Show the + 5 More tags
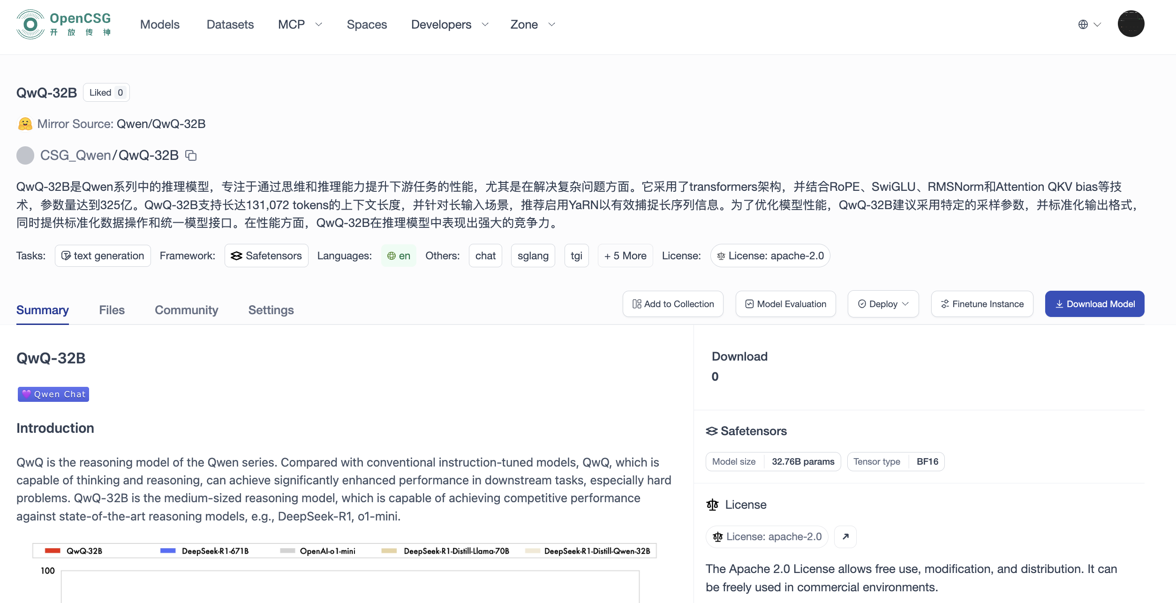Screen dimensions: 1176x603 coord(625,256)
